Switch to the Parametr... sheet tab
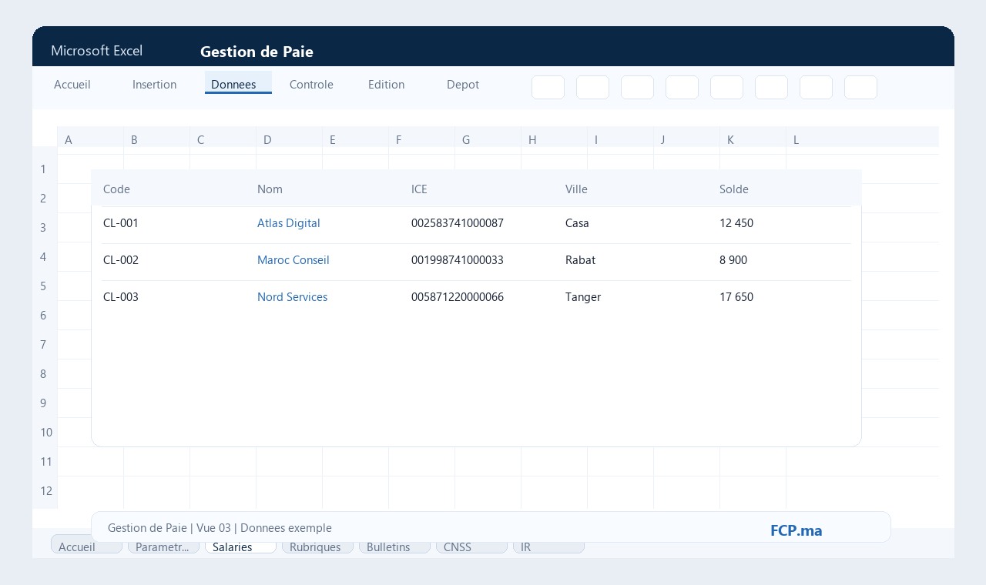The height and width of the screenshot is (585, 986). pyautogui.click(x=163, y=547)
